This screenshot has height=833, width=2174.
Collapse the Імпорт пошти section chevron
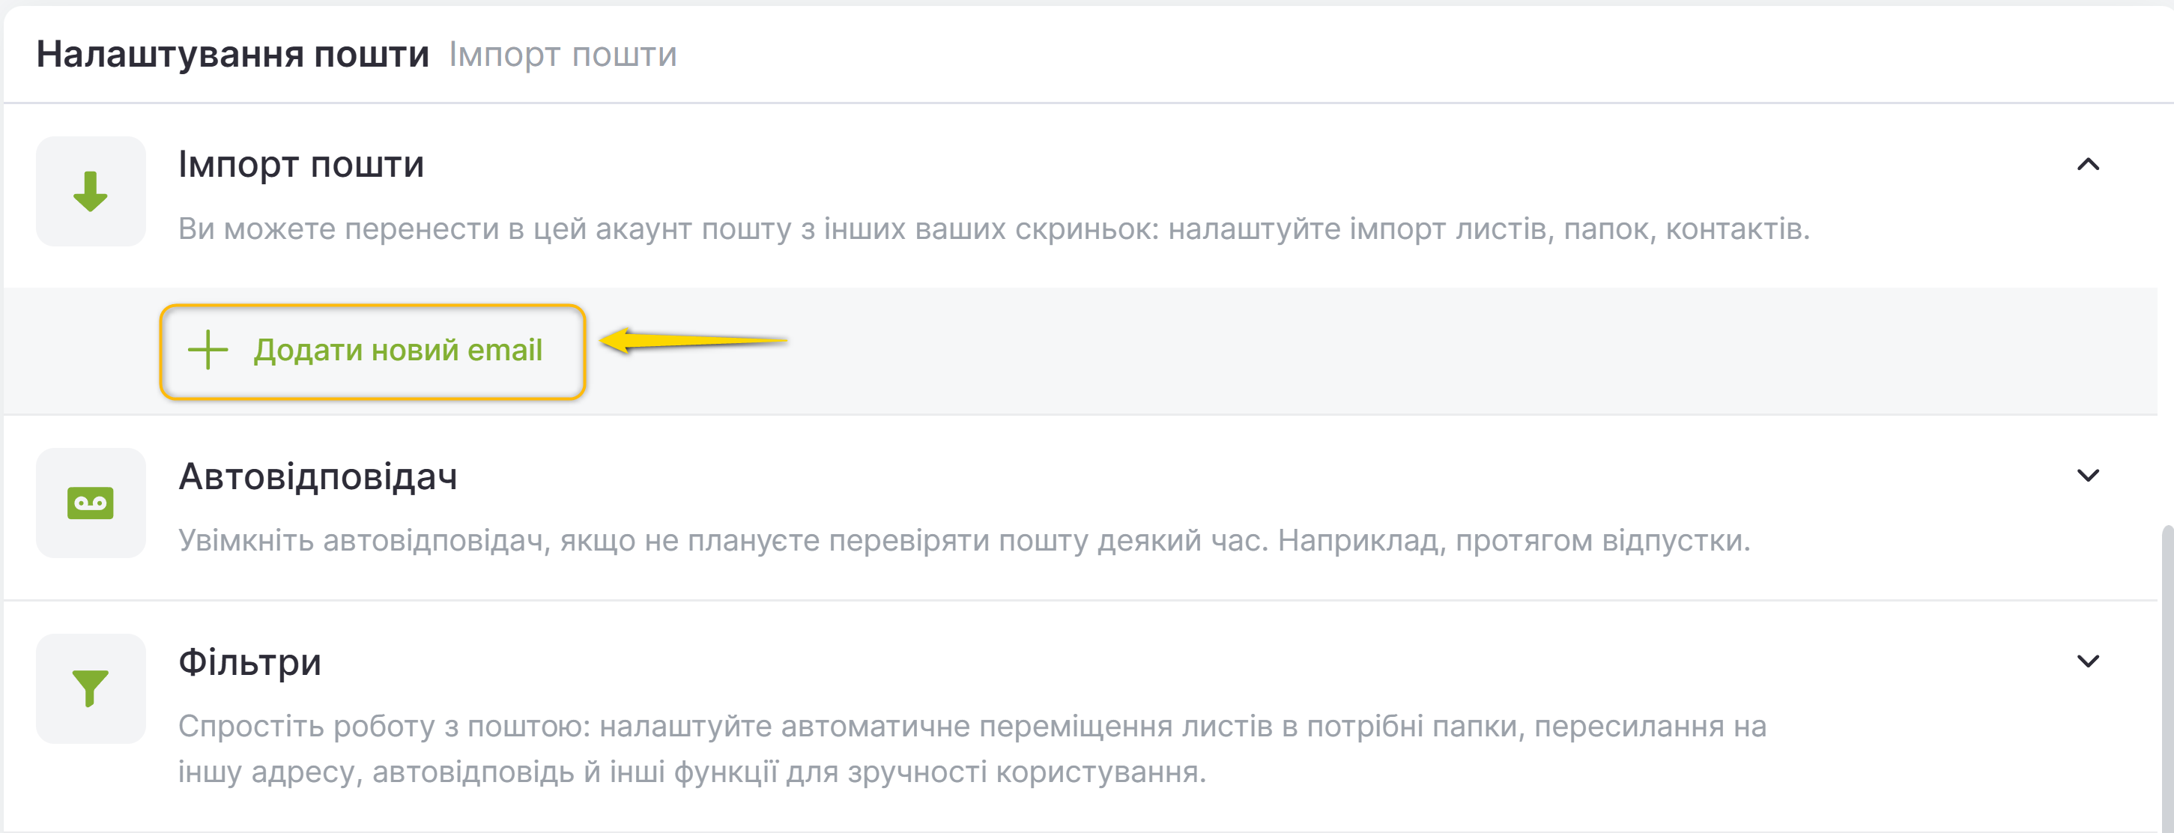(x=2087, y=165)
